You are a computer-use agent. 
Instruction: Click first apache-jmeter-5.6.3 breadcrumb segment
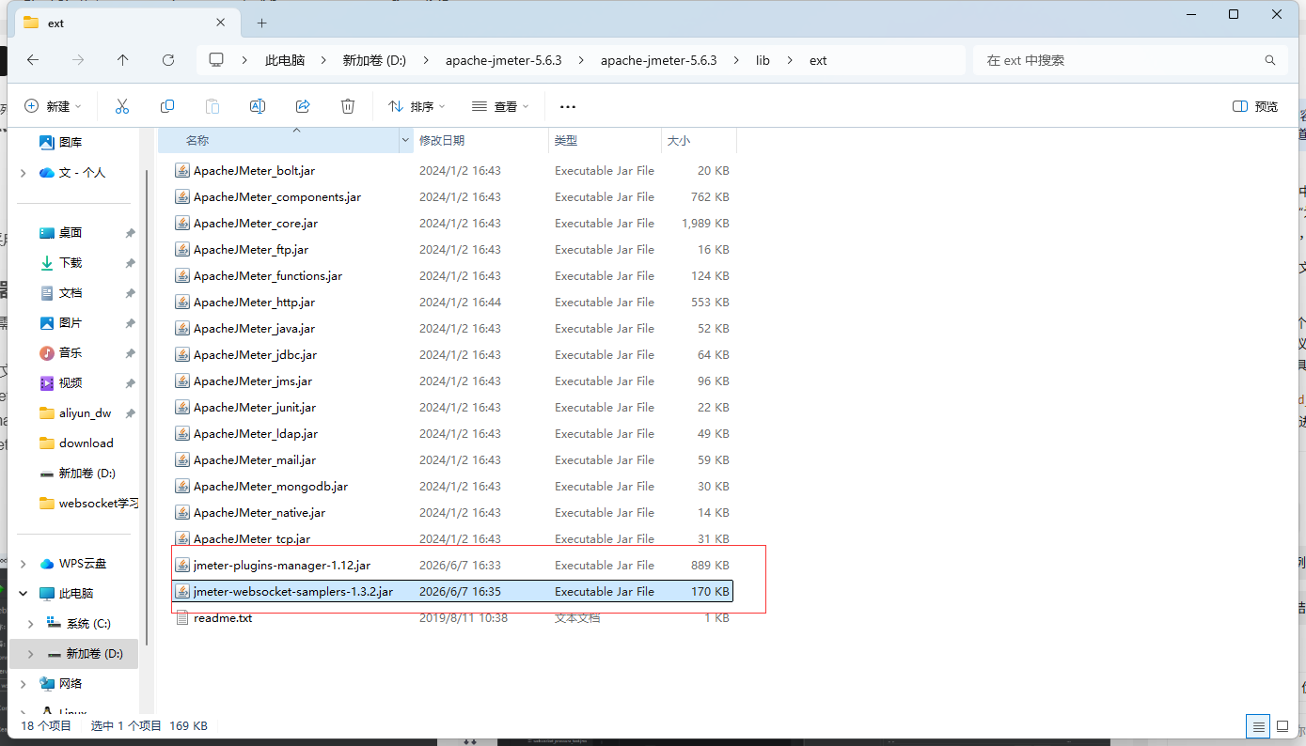pos(503,60)
